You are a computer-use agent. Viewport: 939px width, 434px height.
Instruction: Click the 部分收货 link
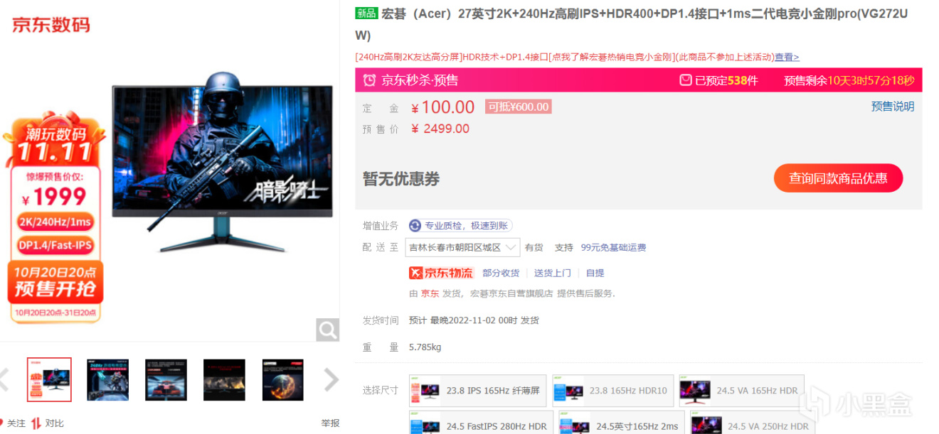pyautogui.click(x=501, y=273)
